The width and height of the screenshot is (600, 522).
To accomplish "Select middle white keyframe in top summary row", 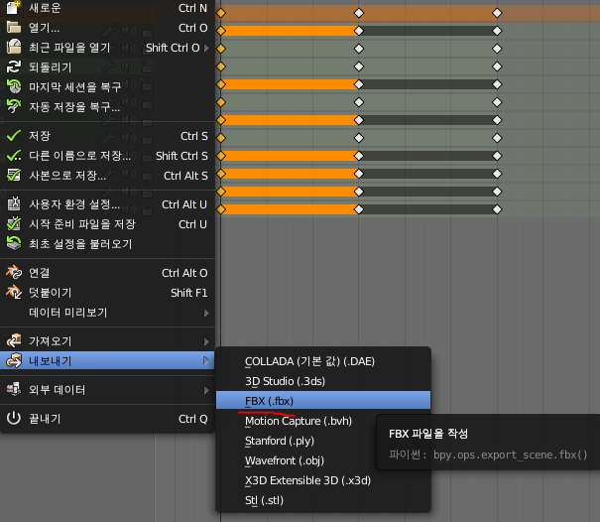I will 359,13.
